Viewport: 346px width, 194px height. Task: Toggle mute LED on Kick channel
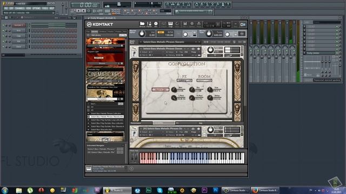pos(3,31)
